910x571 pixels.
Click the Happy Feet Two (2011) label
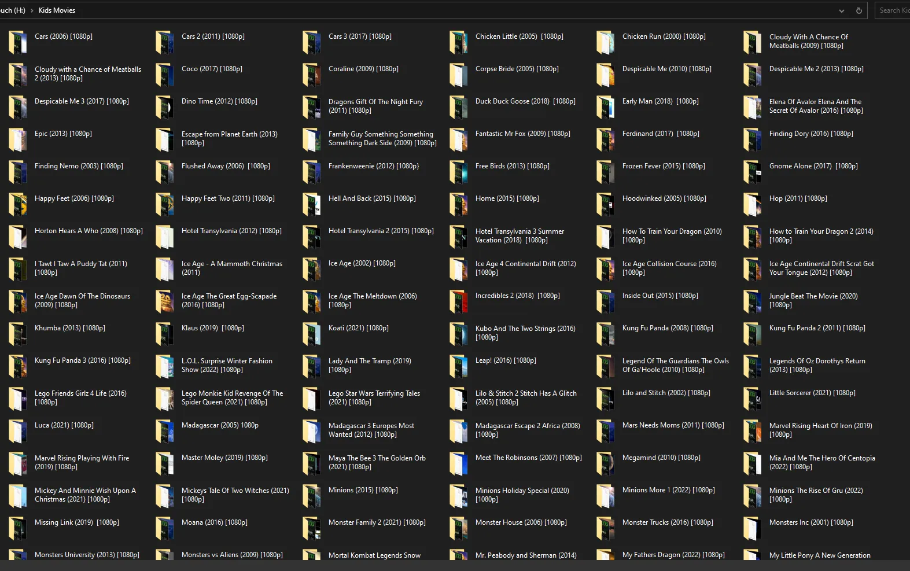(x=228, y=198)
